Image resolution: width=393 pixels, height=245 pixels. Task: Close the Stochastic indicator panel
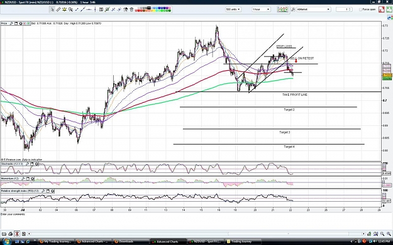[x=36, y=164]
